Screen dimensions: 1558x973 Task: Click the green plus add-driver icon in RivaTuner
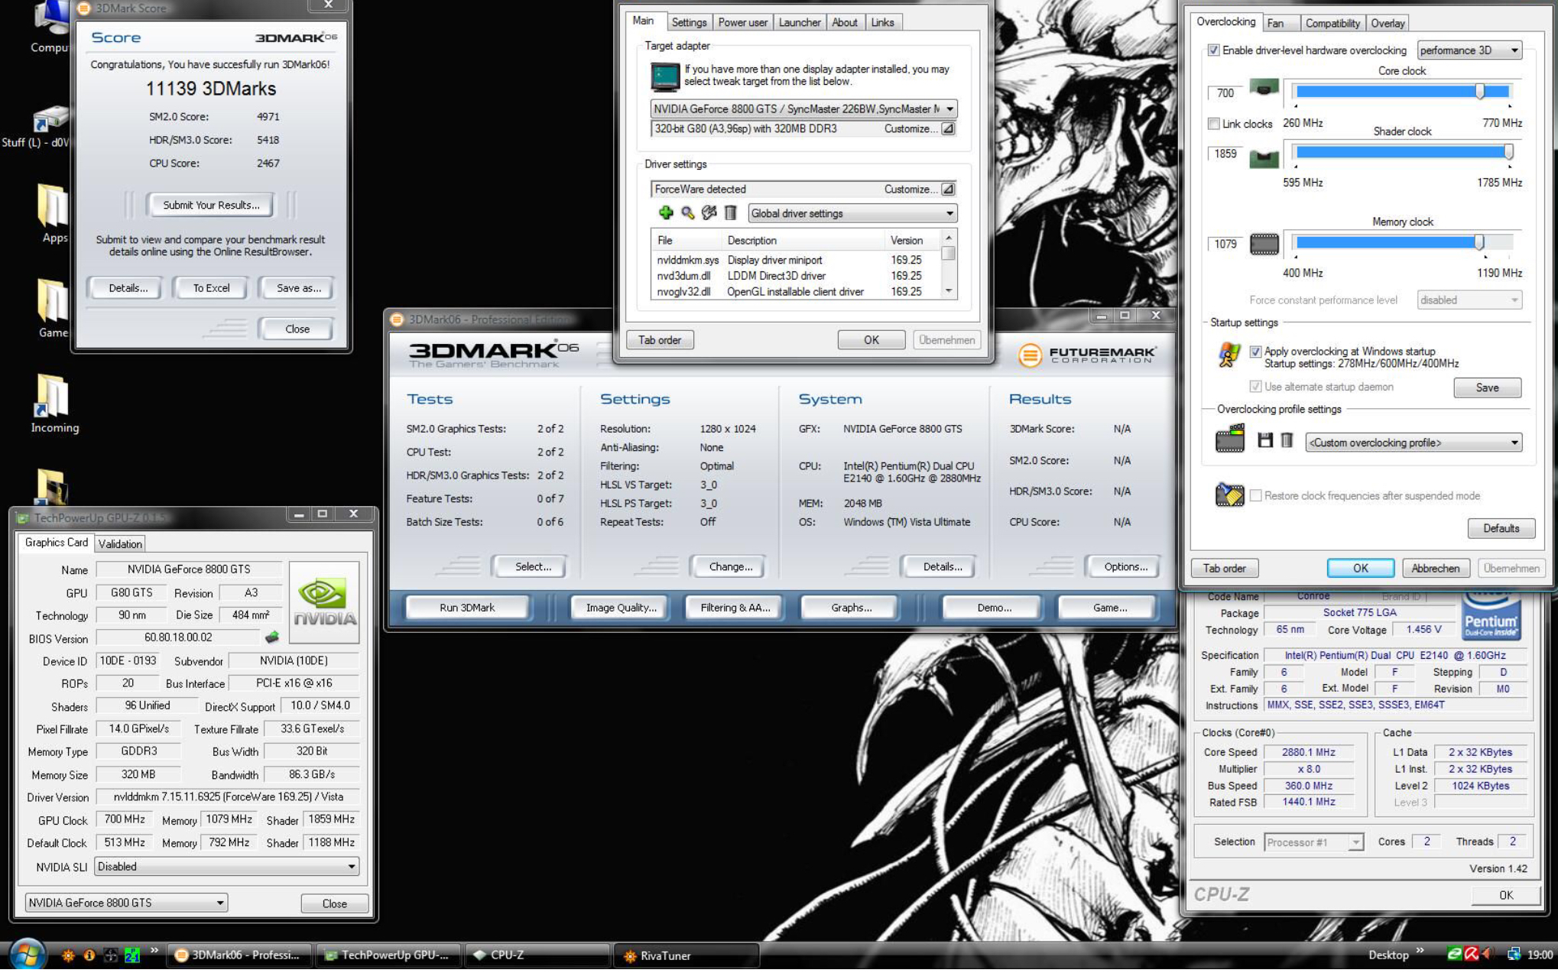(665, 213)
